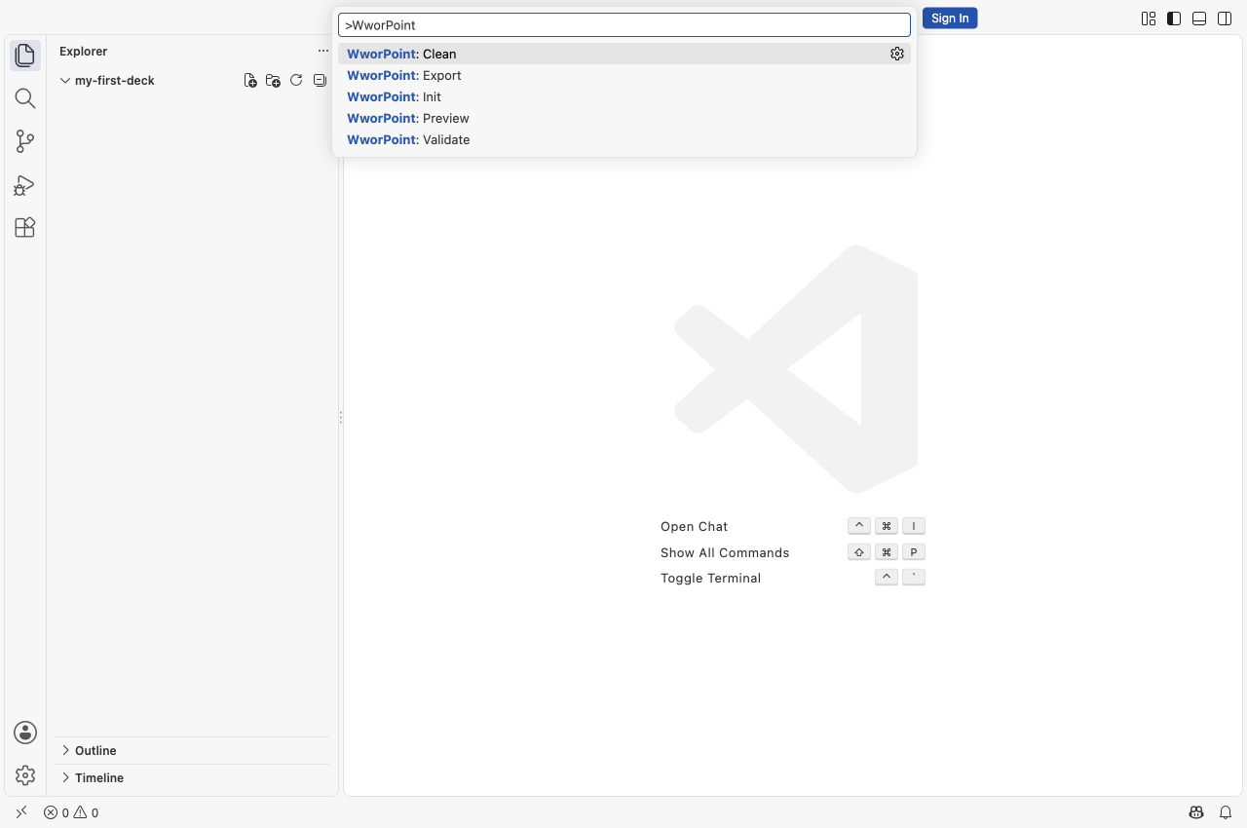Screen dimensions: 1247x828
Task: Refresh the Explorer file tree
Action: click(296, 81)
